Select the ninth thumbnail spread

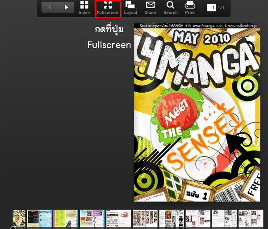pos(224,219)
